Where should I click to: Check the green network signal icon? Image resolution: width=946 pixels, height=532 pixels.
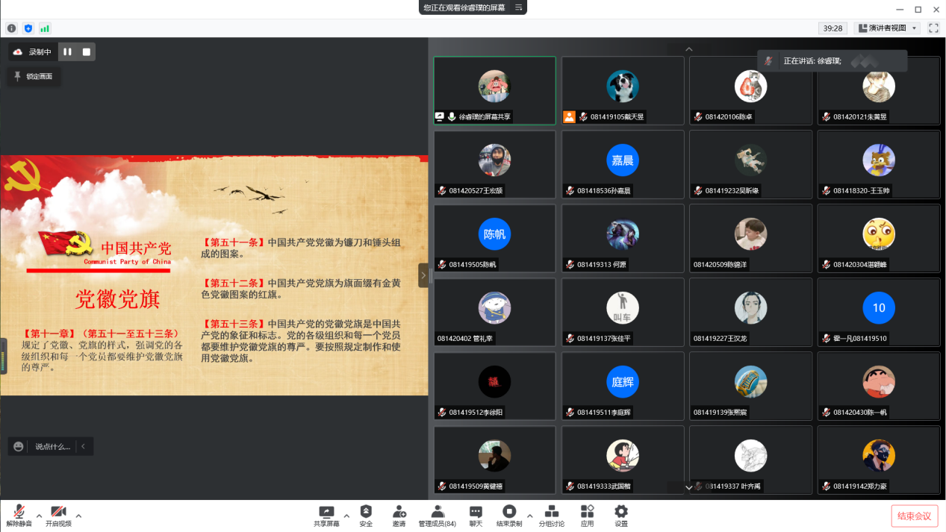[x=45, y=28]
